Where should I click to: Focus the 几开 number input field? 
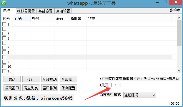coord(116,85)
